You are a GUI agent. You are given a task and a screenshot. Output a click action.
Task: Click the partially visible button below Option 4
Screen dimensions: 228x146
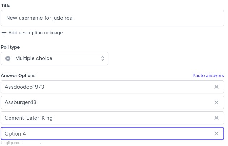click(x=21, y=145)
